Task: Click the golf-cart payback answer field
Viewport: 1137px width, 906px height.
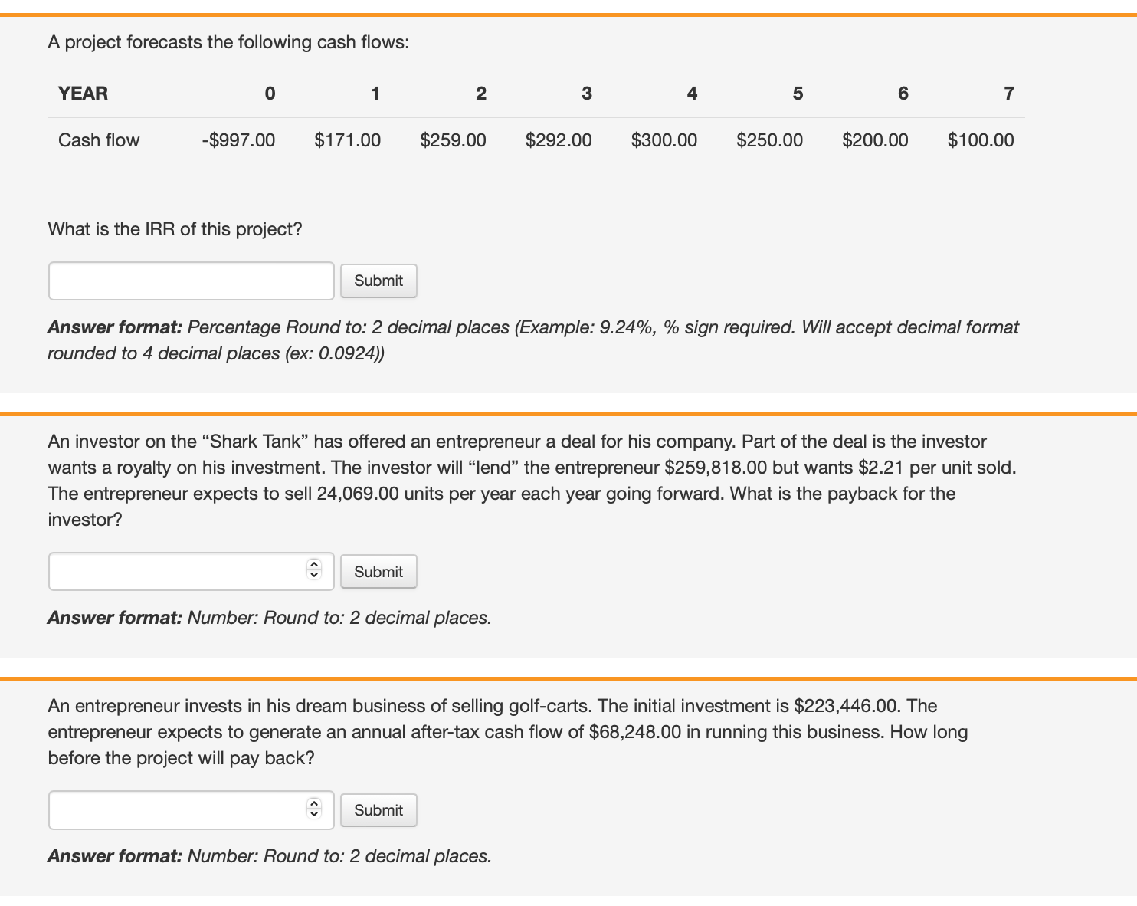Action: 192,810
